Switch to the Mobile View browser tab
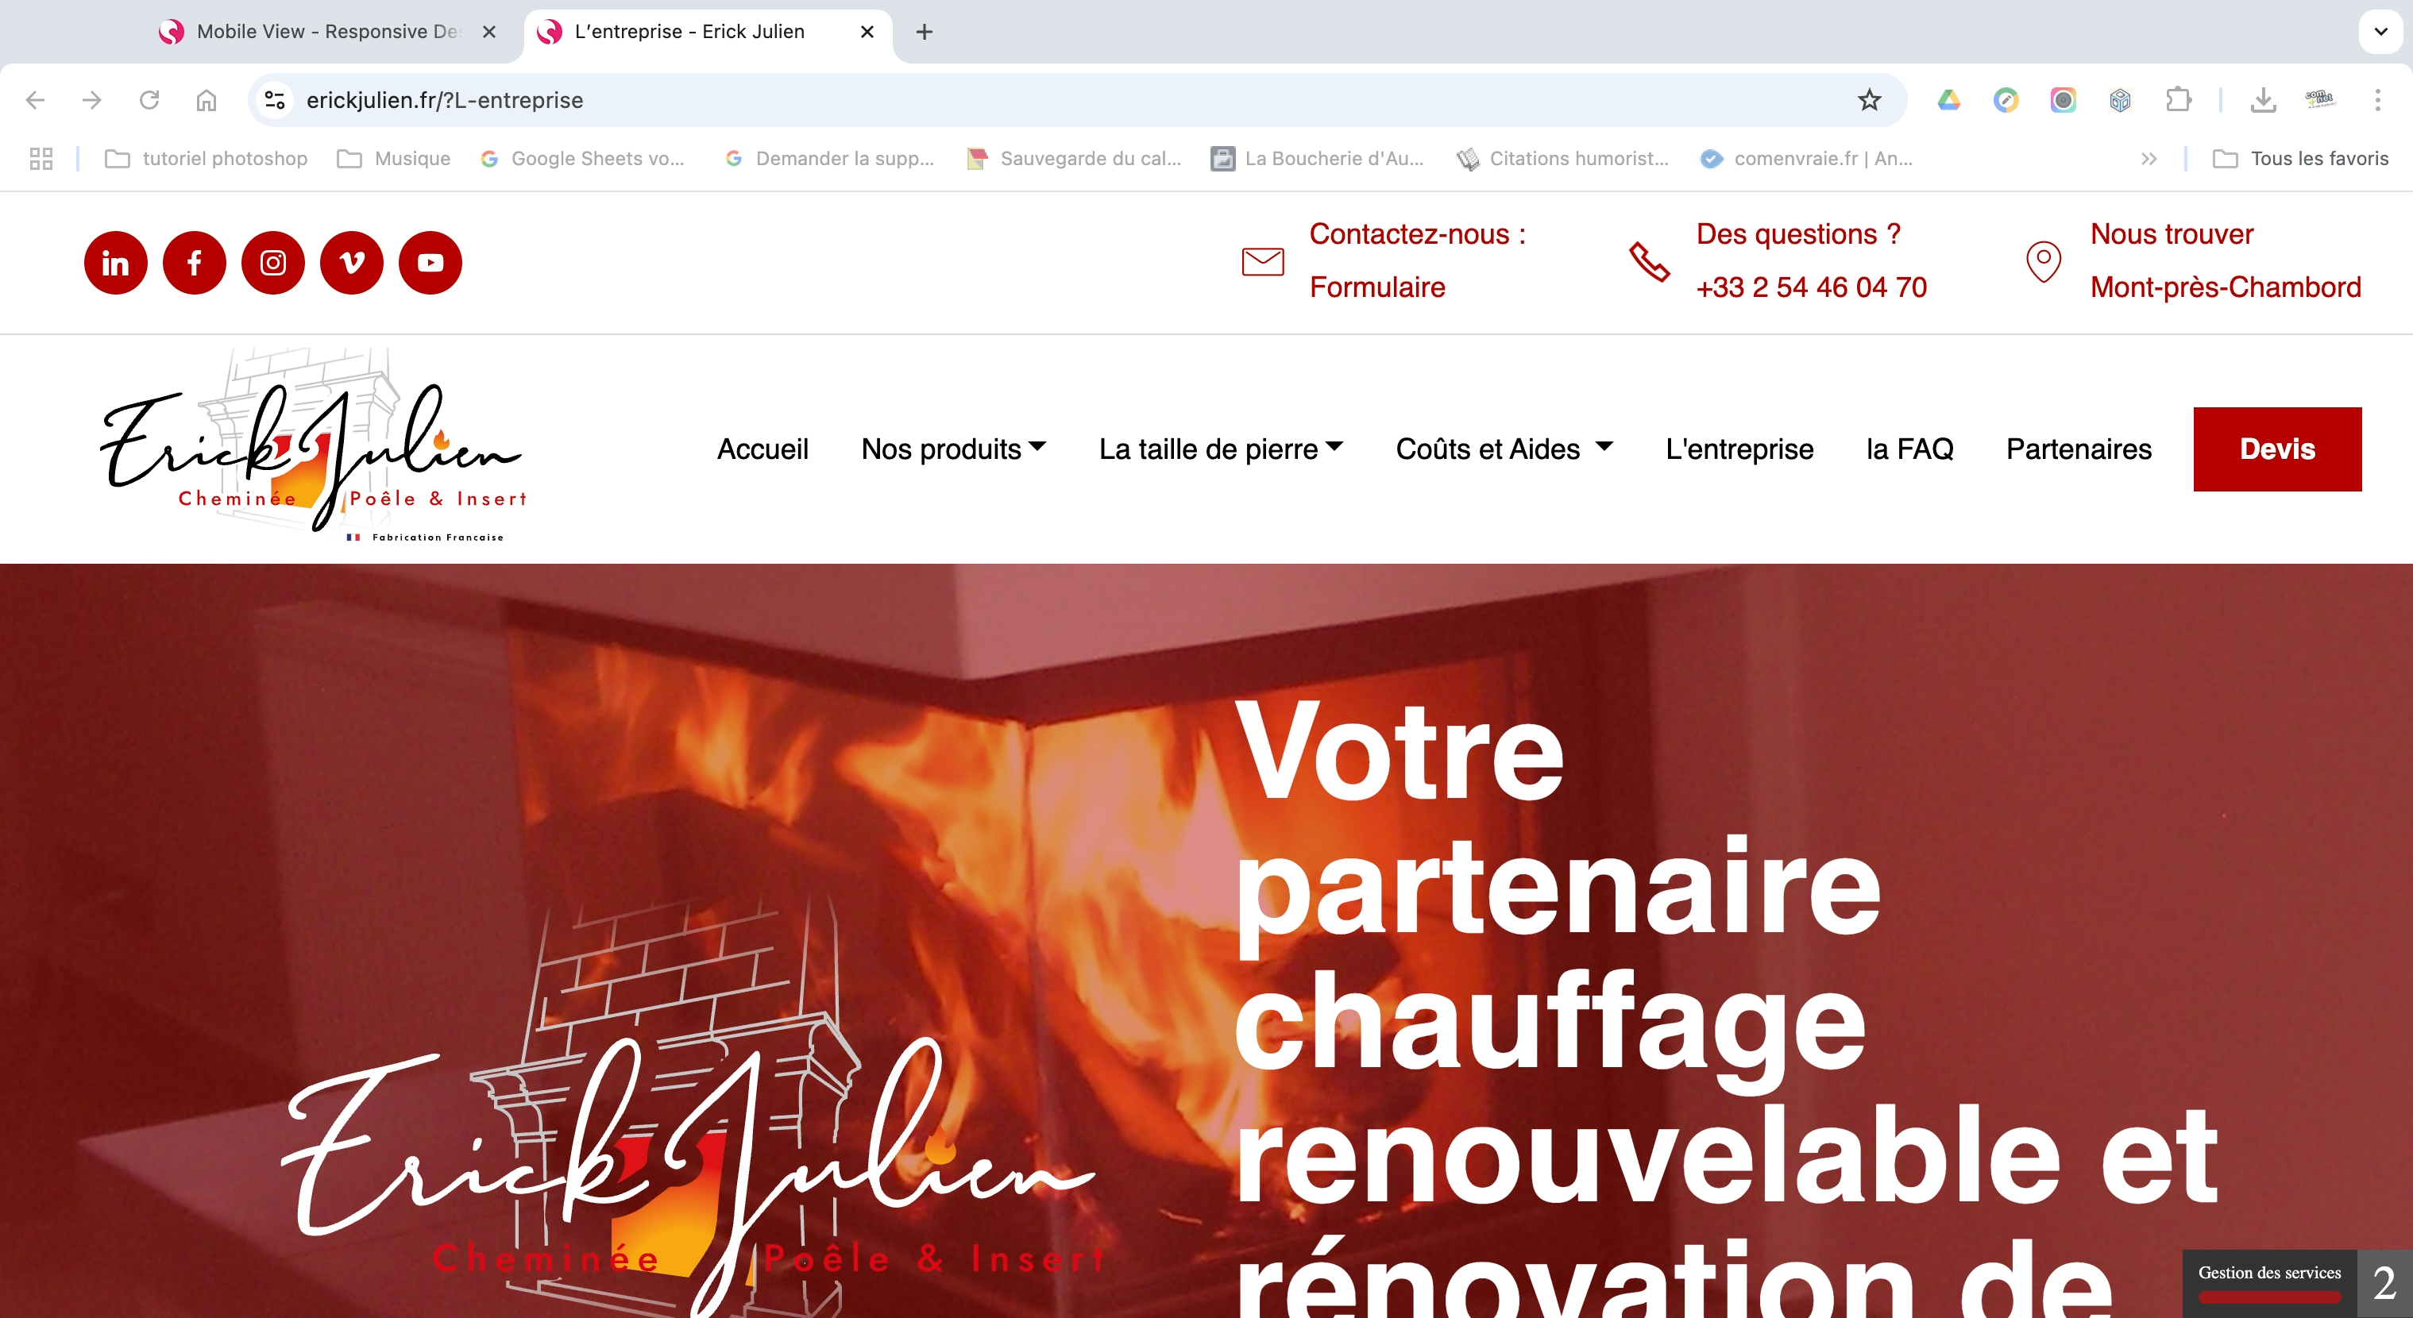The height and width of the screenshot is (1318, 2413). click(x=328, y=32)
